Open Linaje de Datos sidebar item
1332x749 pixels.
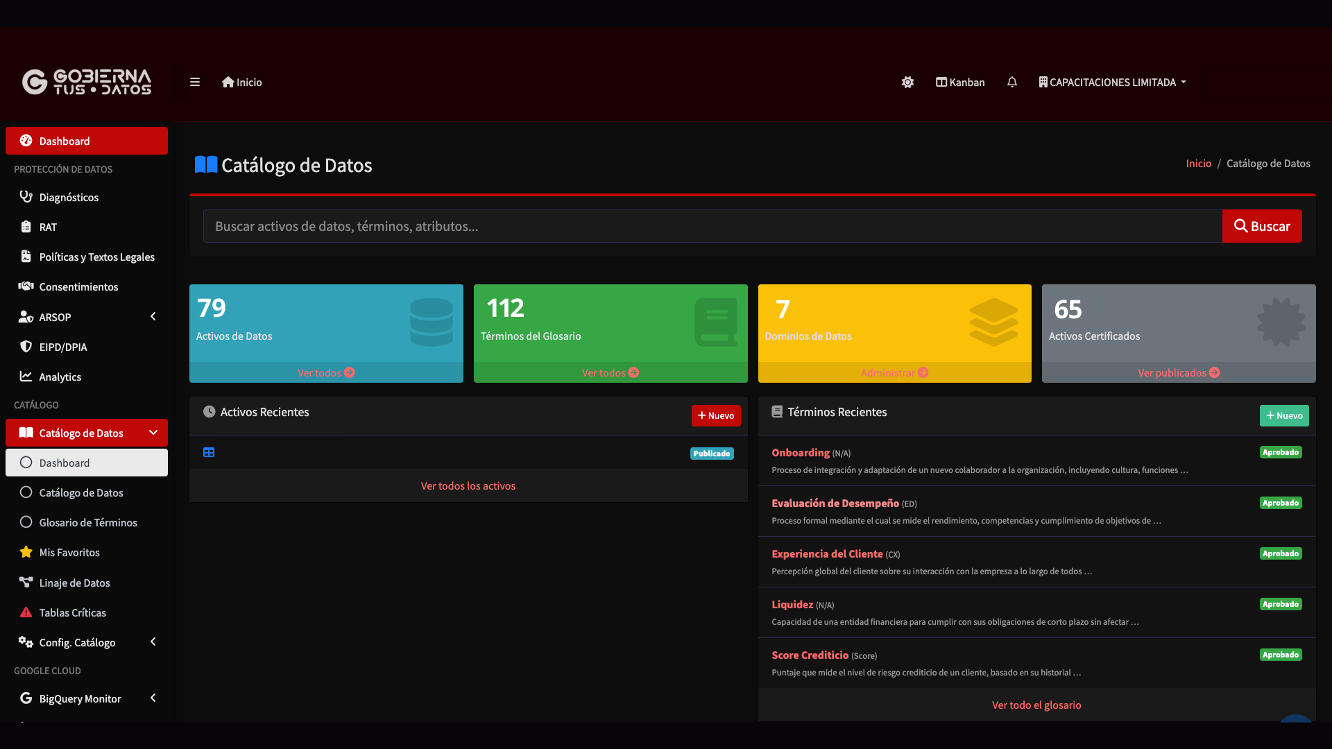[x=74, y=583]
